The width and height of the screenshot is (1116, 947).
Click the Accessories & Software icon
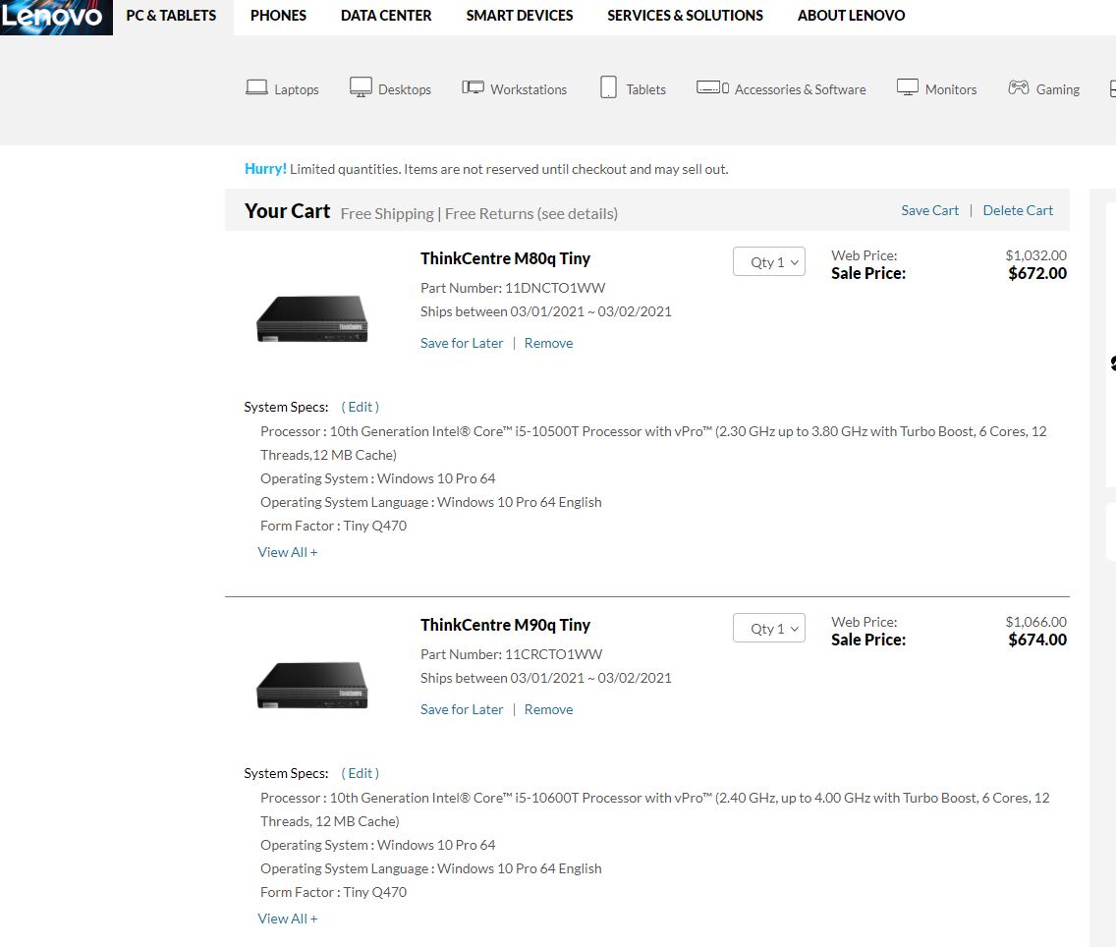[x=712, y=87]
